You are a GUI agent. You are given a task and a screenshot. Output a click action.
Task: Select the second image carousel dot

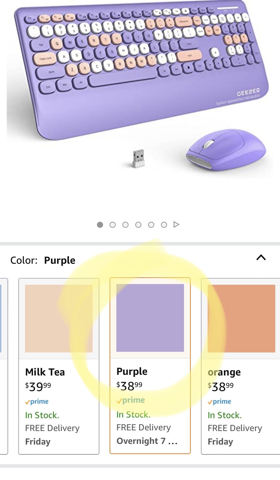[113, 225]
